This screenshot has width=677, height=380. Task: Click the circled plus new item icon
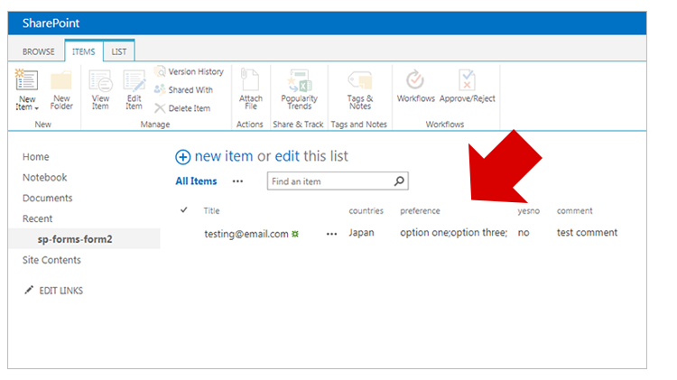pos(182,157)
